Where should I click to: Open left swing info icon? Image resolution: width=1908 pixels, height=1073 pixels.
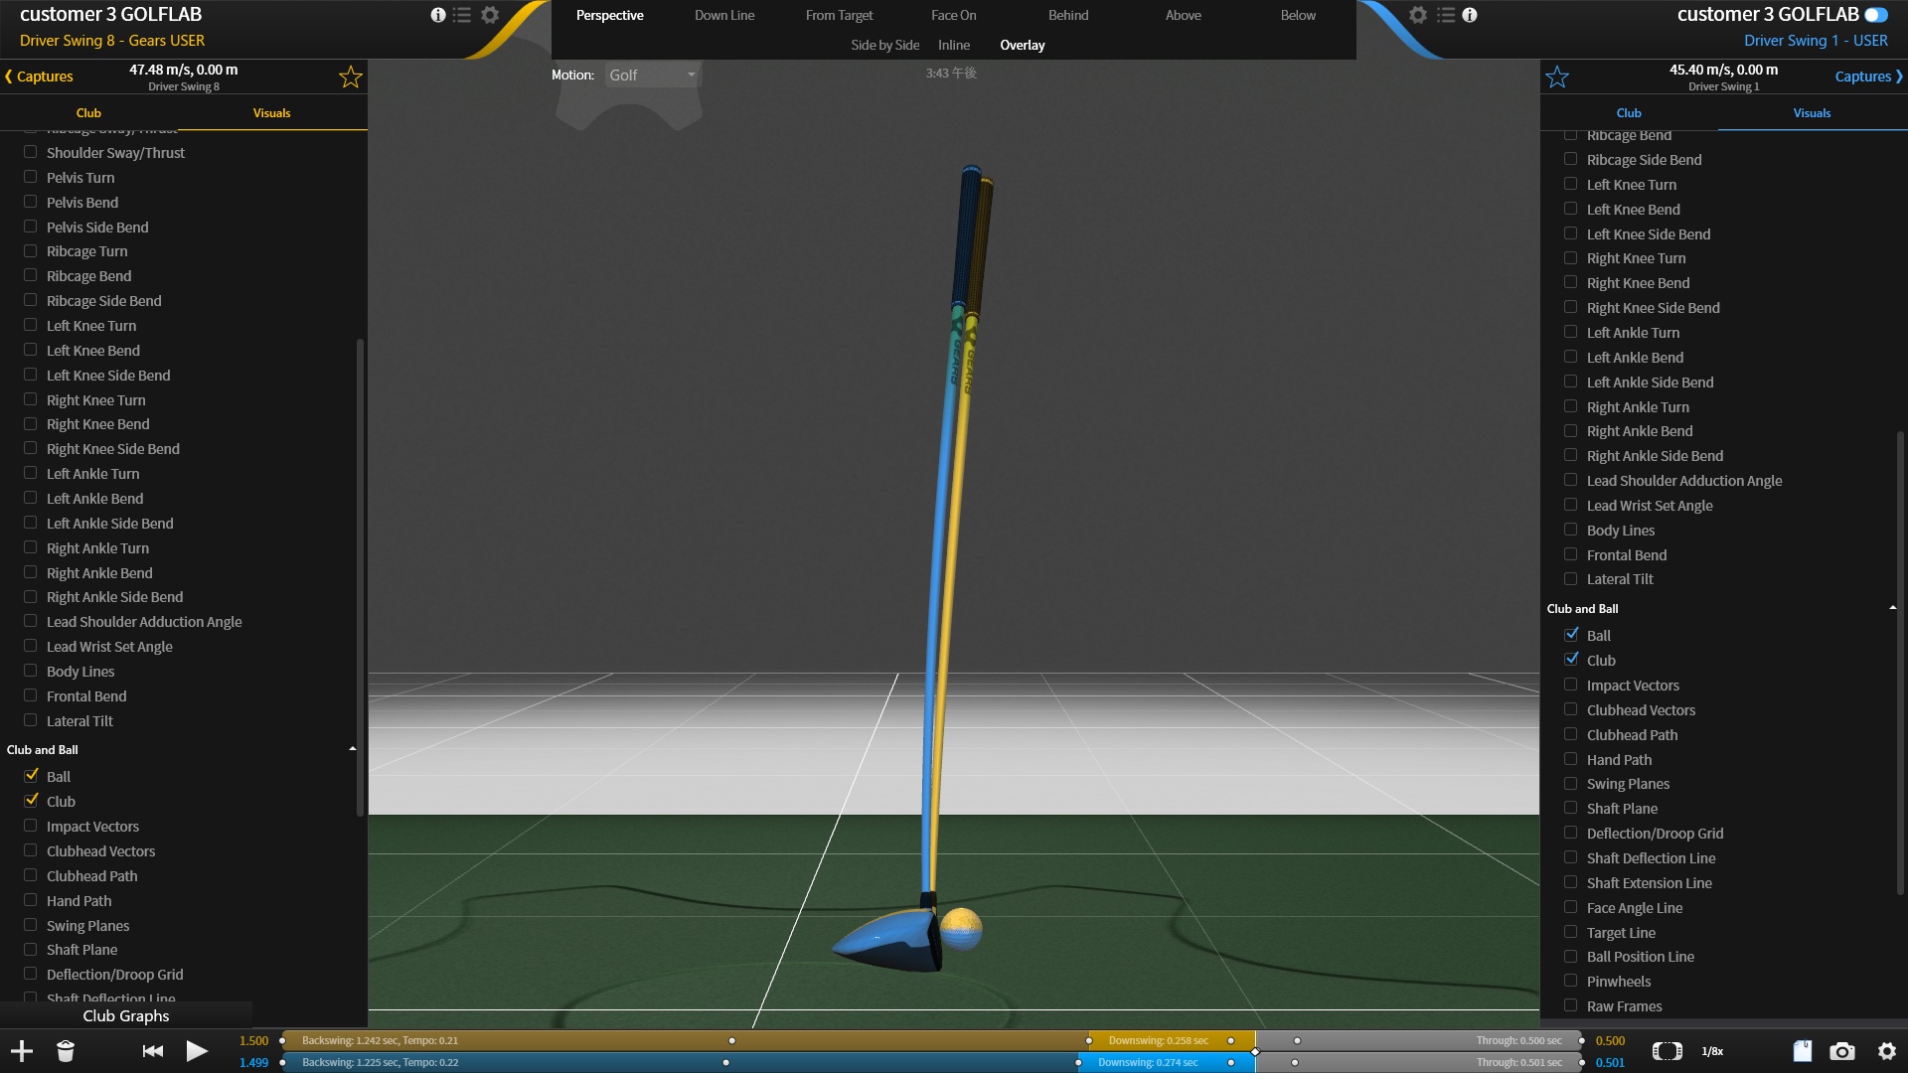point(438,15)
